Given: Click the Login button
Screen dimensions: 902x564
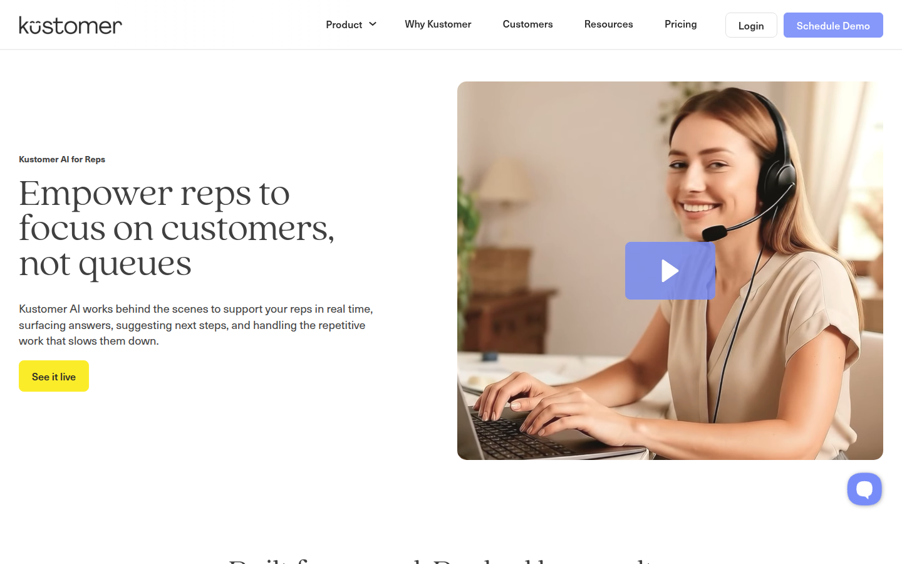Looking at the screenshot, I should (x=751, y=25).
